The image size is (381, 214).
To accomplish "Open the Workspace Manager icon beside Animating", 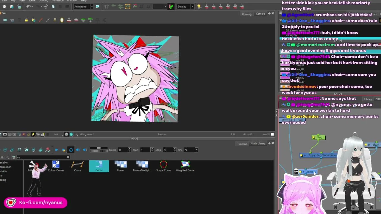I will click(97, 7).
